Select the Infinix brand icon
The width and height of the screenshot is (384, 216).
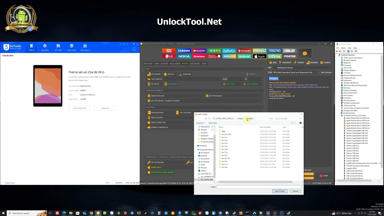274,56
